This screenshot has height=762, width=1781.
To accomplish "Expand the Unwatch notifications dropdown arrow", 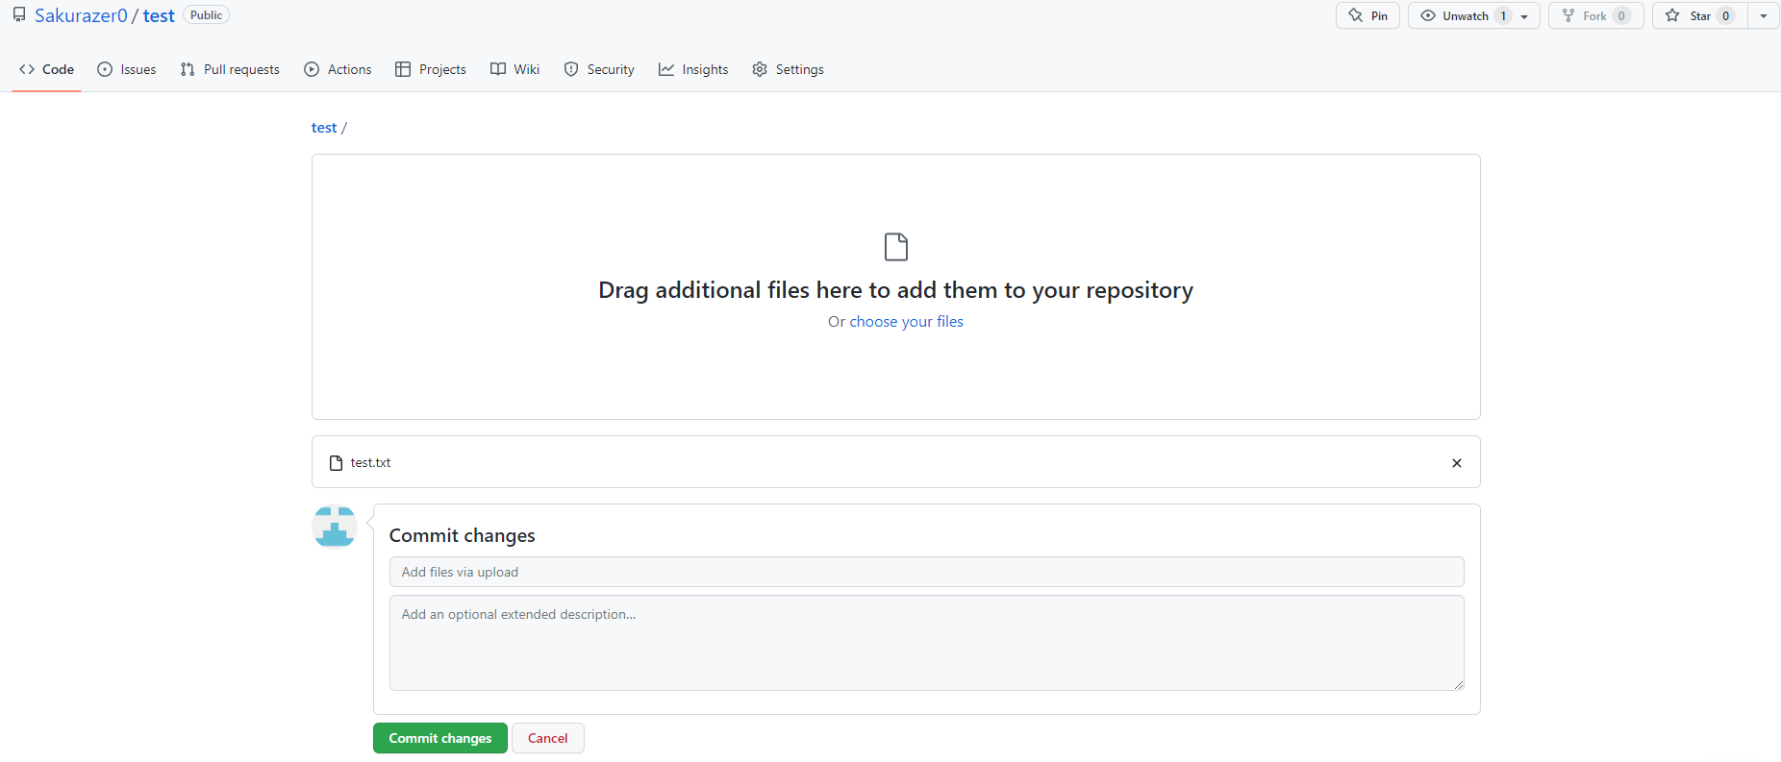I will point(1524,16).
